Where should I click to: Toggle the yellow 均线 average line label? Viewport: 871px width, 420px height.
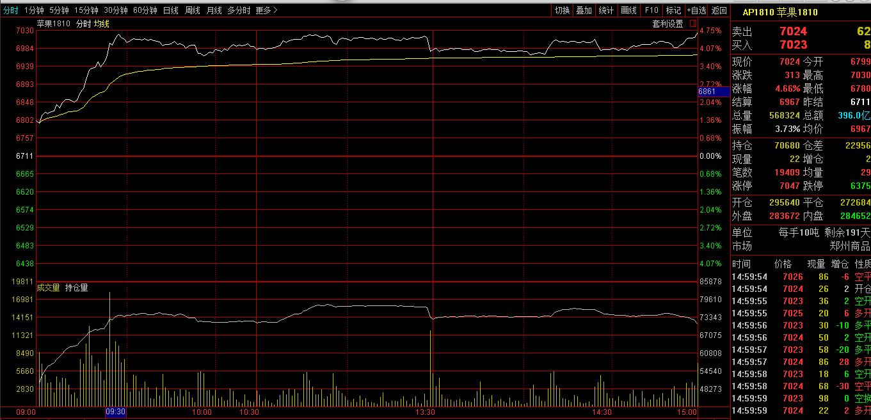tap(102, 24)
